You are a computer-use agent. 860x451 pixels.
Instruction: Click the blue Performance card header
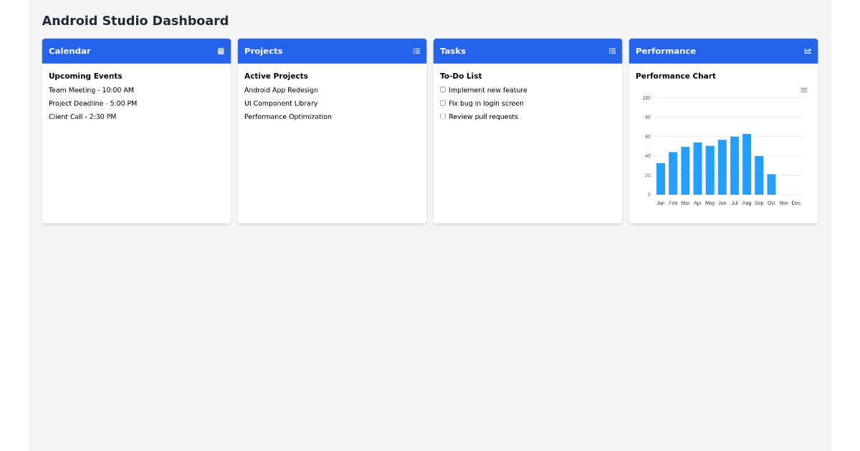click(x=723, y=51)
